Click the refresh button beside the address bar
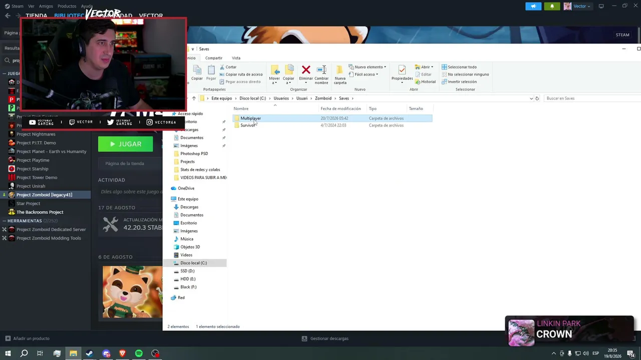The image size is (641, 360). point(537,98)
